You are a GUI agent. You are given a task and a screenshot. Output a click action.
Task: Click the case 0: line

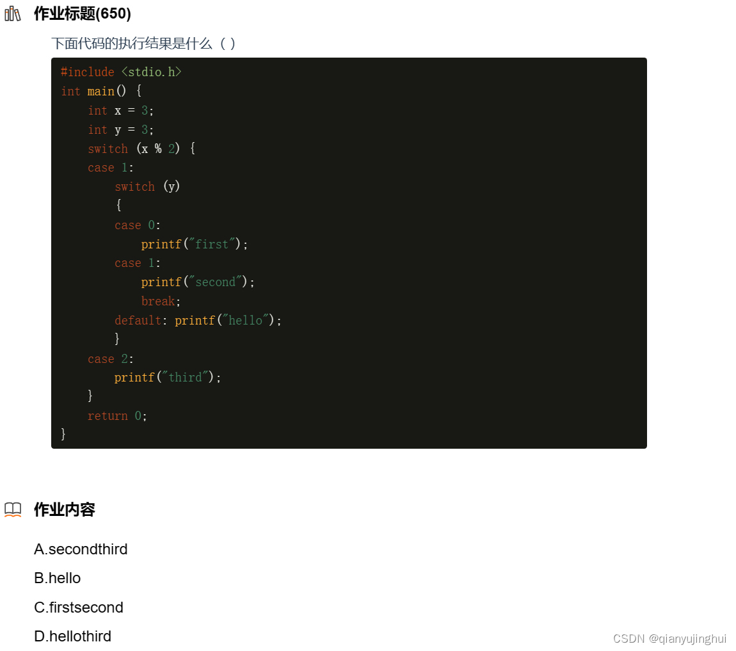click(138, 225)
